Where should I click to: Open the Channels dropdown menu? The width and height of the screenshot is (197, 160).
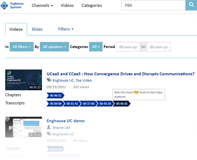tap(42, 5)
